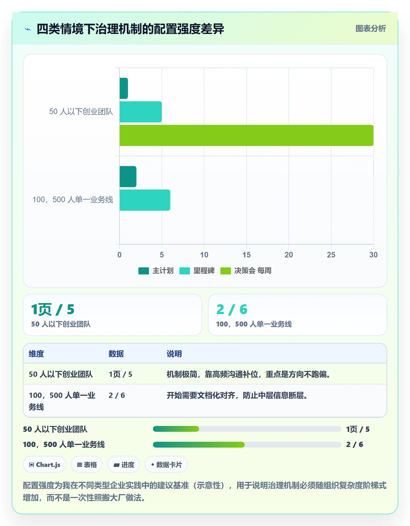Toggle the 主计划 legend swatch
Screen dimensions: 410x526
[x=143, y=271]
